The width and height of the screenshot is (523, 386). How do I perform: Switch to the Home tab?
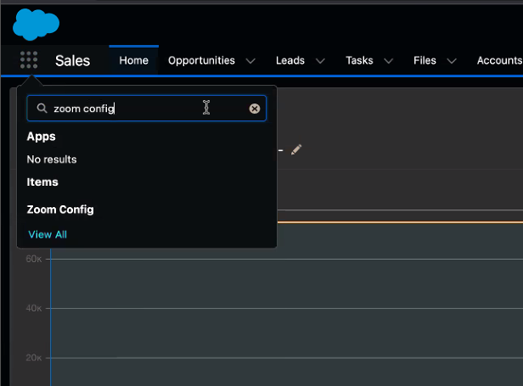coord(134,60)
